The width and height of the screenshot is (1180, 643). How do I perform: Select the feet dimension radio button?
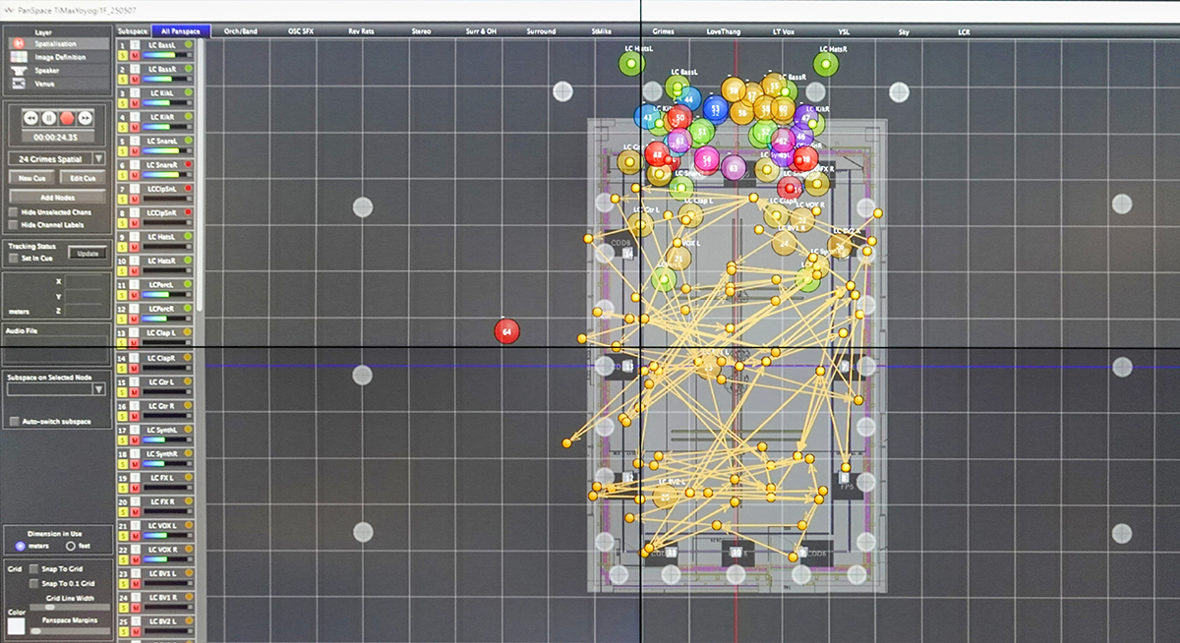[x=70, y=546]
